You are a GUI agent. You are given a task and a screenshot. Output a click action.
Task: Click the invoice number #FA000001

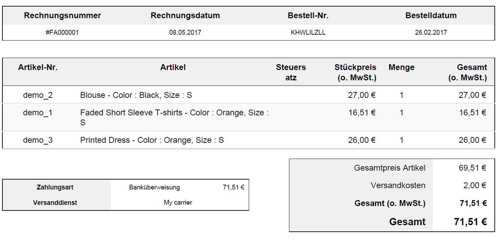[62, 33]
